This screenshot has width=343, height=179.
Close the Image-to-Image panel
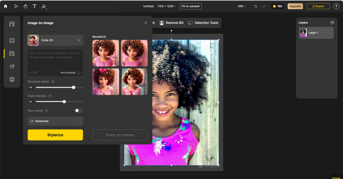pyautogui.click(x=146, y=23)
